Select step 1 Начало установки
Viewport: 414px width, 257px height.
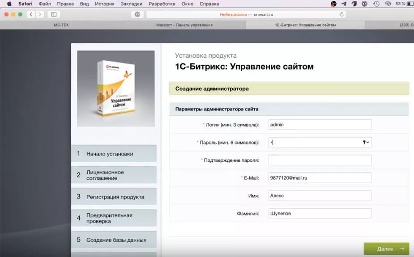click(114, 153)
